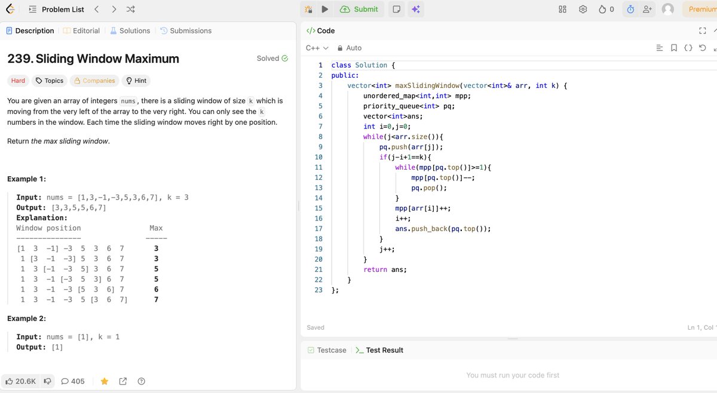Click the Hard difficulty tag

(x=18, y=81)
